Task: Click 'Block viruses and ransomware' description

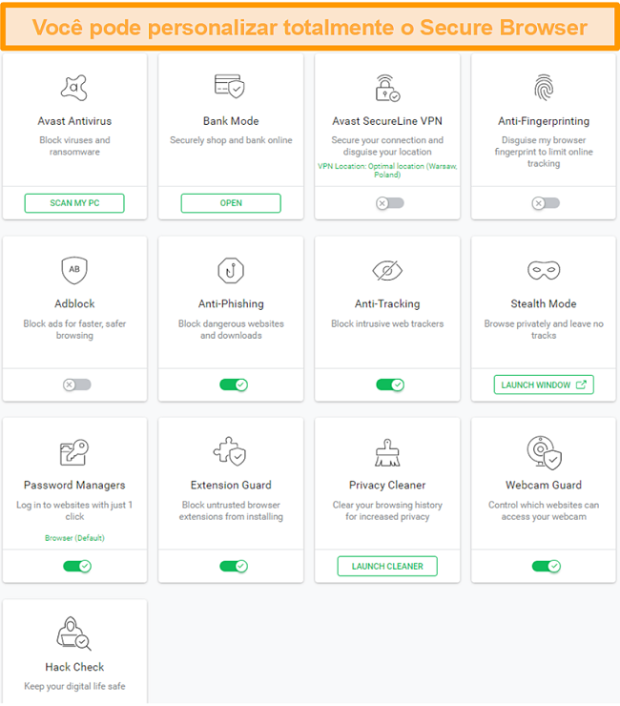Action: click(74, 146)
